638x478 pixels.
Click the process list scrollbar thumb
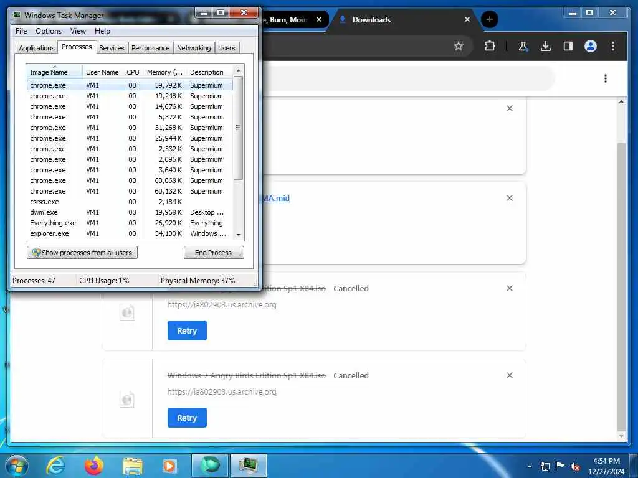coord(239,128)
